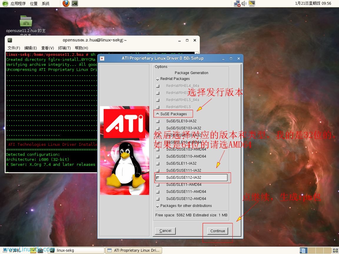Screen dimensions: 339x254
Task: Click the clock showing 1月21日星期四 09:56
Action: 313,4
